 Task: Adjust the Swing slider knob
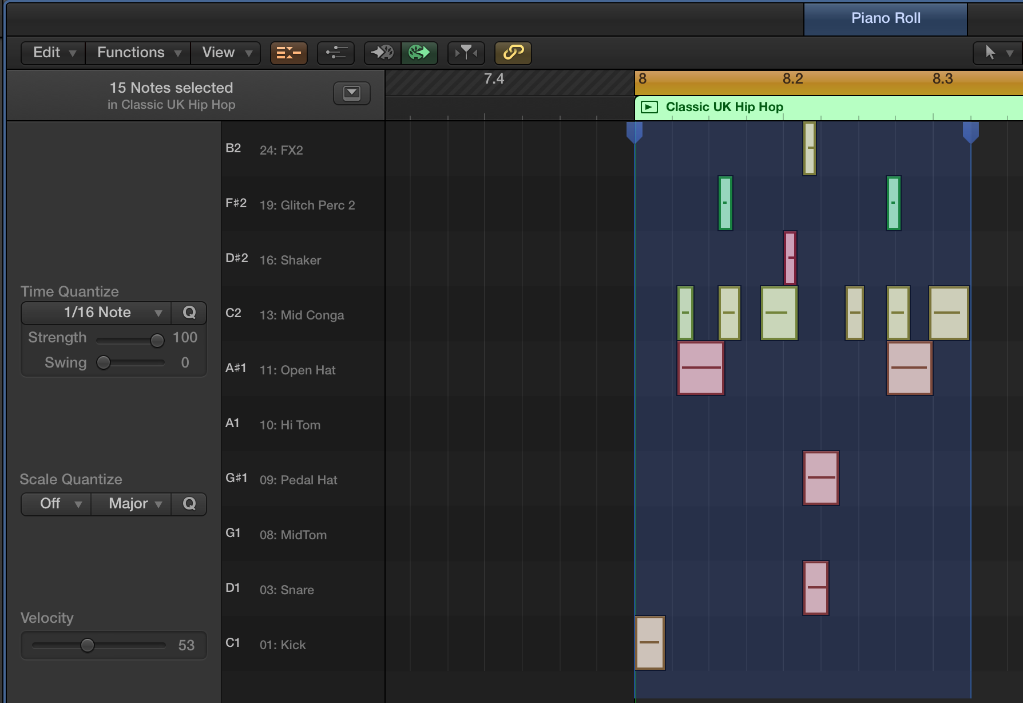[x=104, y=362]
